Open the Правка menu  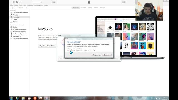pyautogui.click(x=16, y=5)
